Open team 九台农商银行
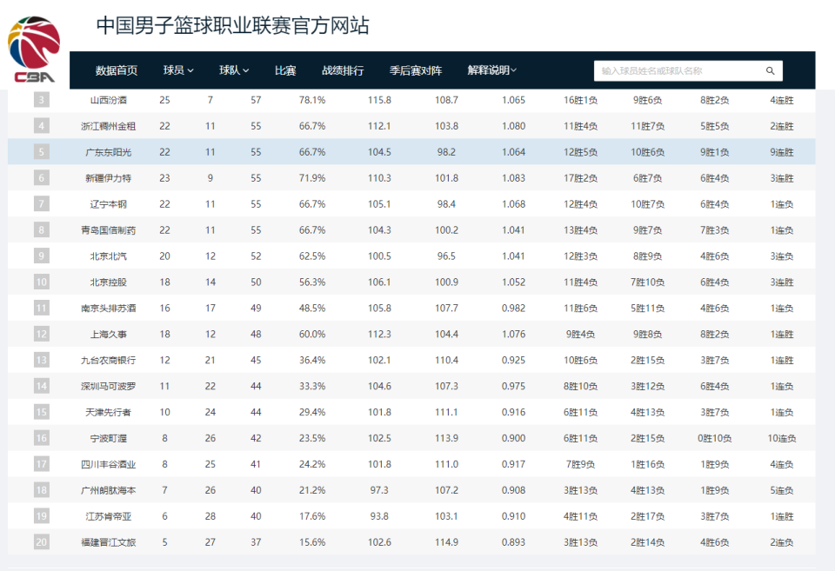The height and width of the screenshot is (571, 835). click(x=109, y=361)
